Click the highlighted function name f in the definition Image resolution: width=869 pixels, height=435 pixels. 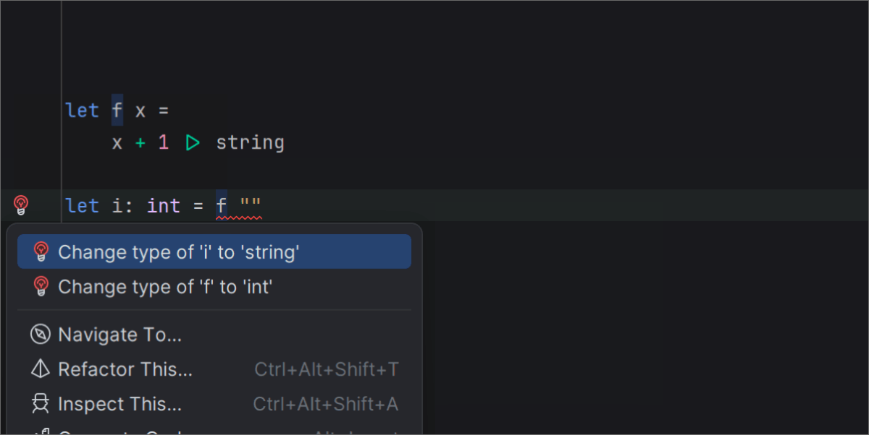(117, 111)
